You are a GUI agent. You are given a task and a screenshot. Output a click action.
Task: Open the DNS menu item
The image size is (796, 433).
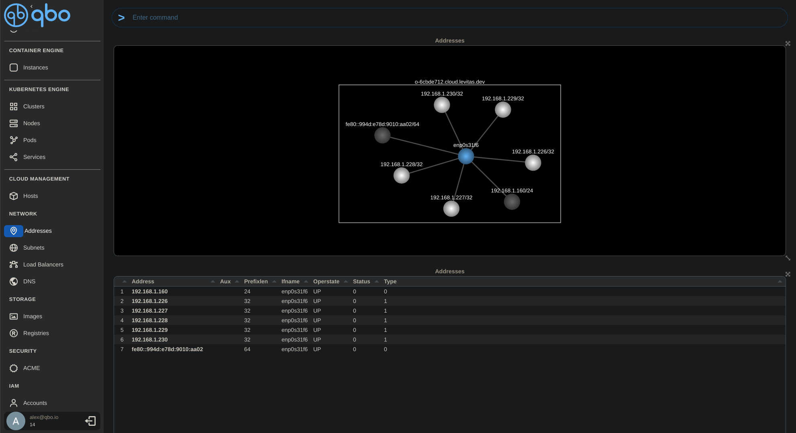(x=29, y=281)
